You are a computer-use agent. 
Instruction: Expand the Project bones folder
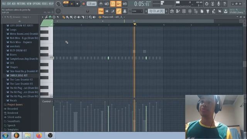click(15, 105)
